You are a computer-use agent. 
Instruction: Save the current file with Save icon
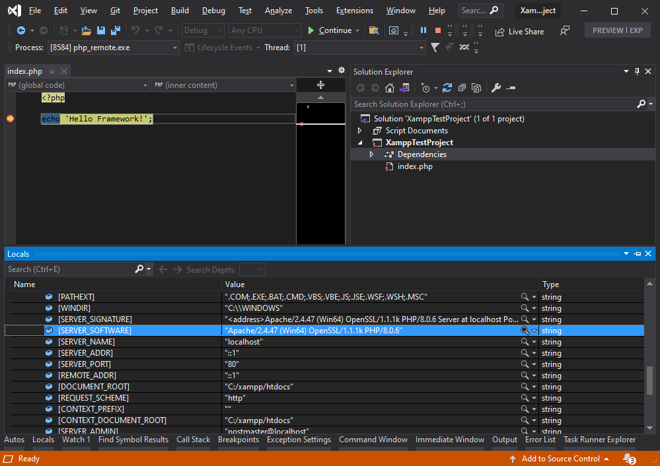pyautogui.click(x=101, y=30)
